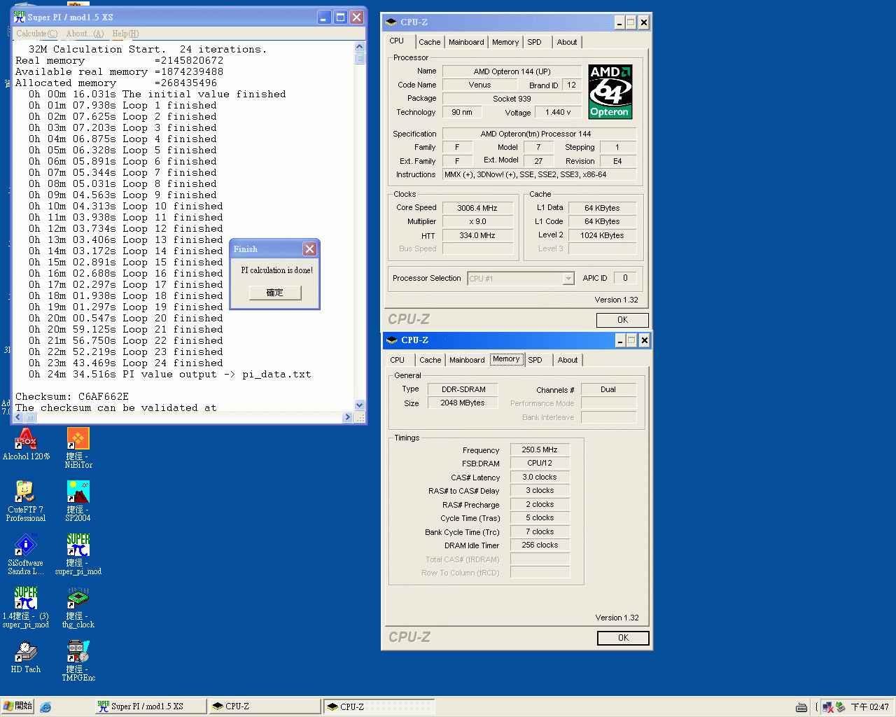Switch to About tab in lower CPU-Z

(x=568, y=360)
